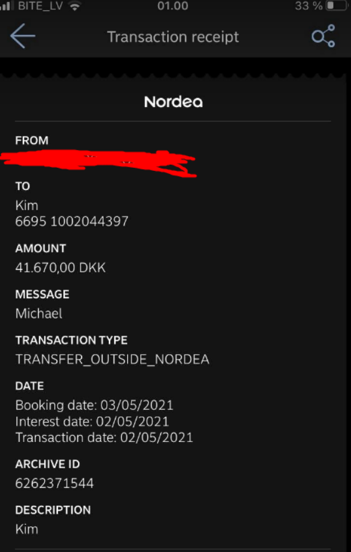Tap Transaction date 02/05/2021 line
The width and height of the screenshot is (351, 552).
tap(105, 438)
